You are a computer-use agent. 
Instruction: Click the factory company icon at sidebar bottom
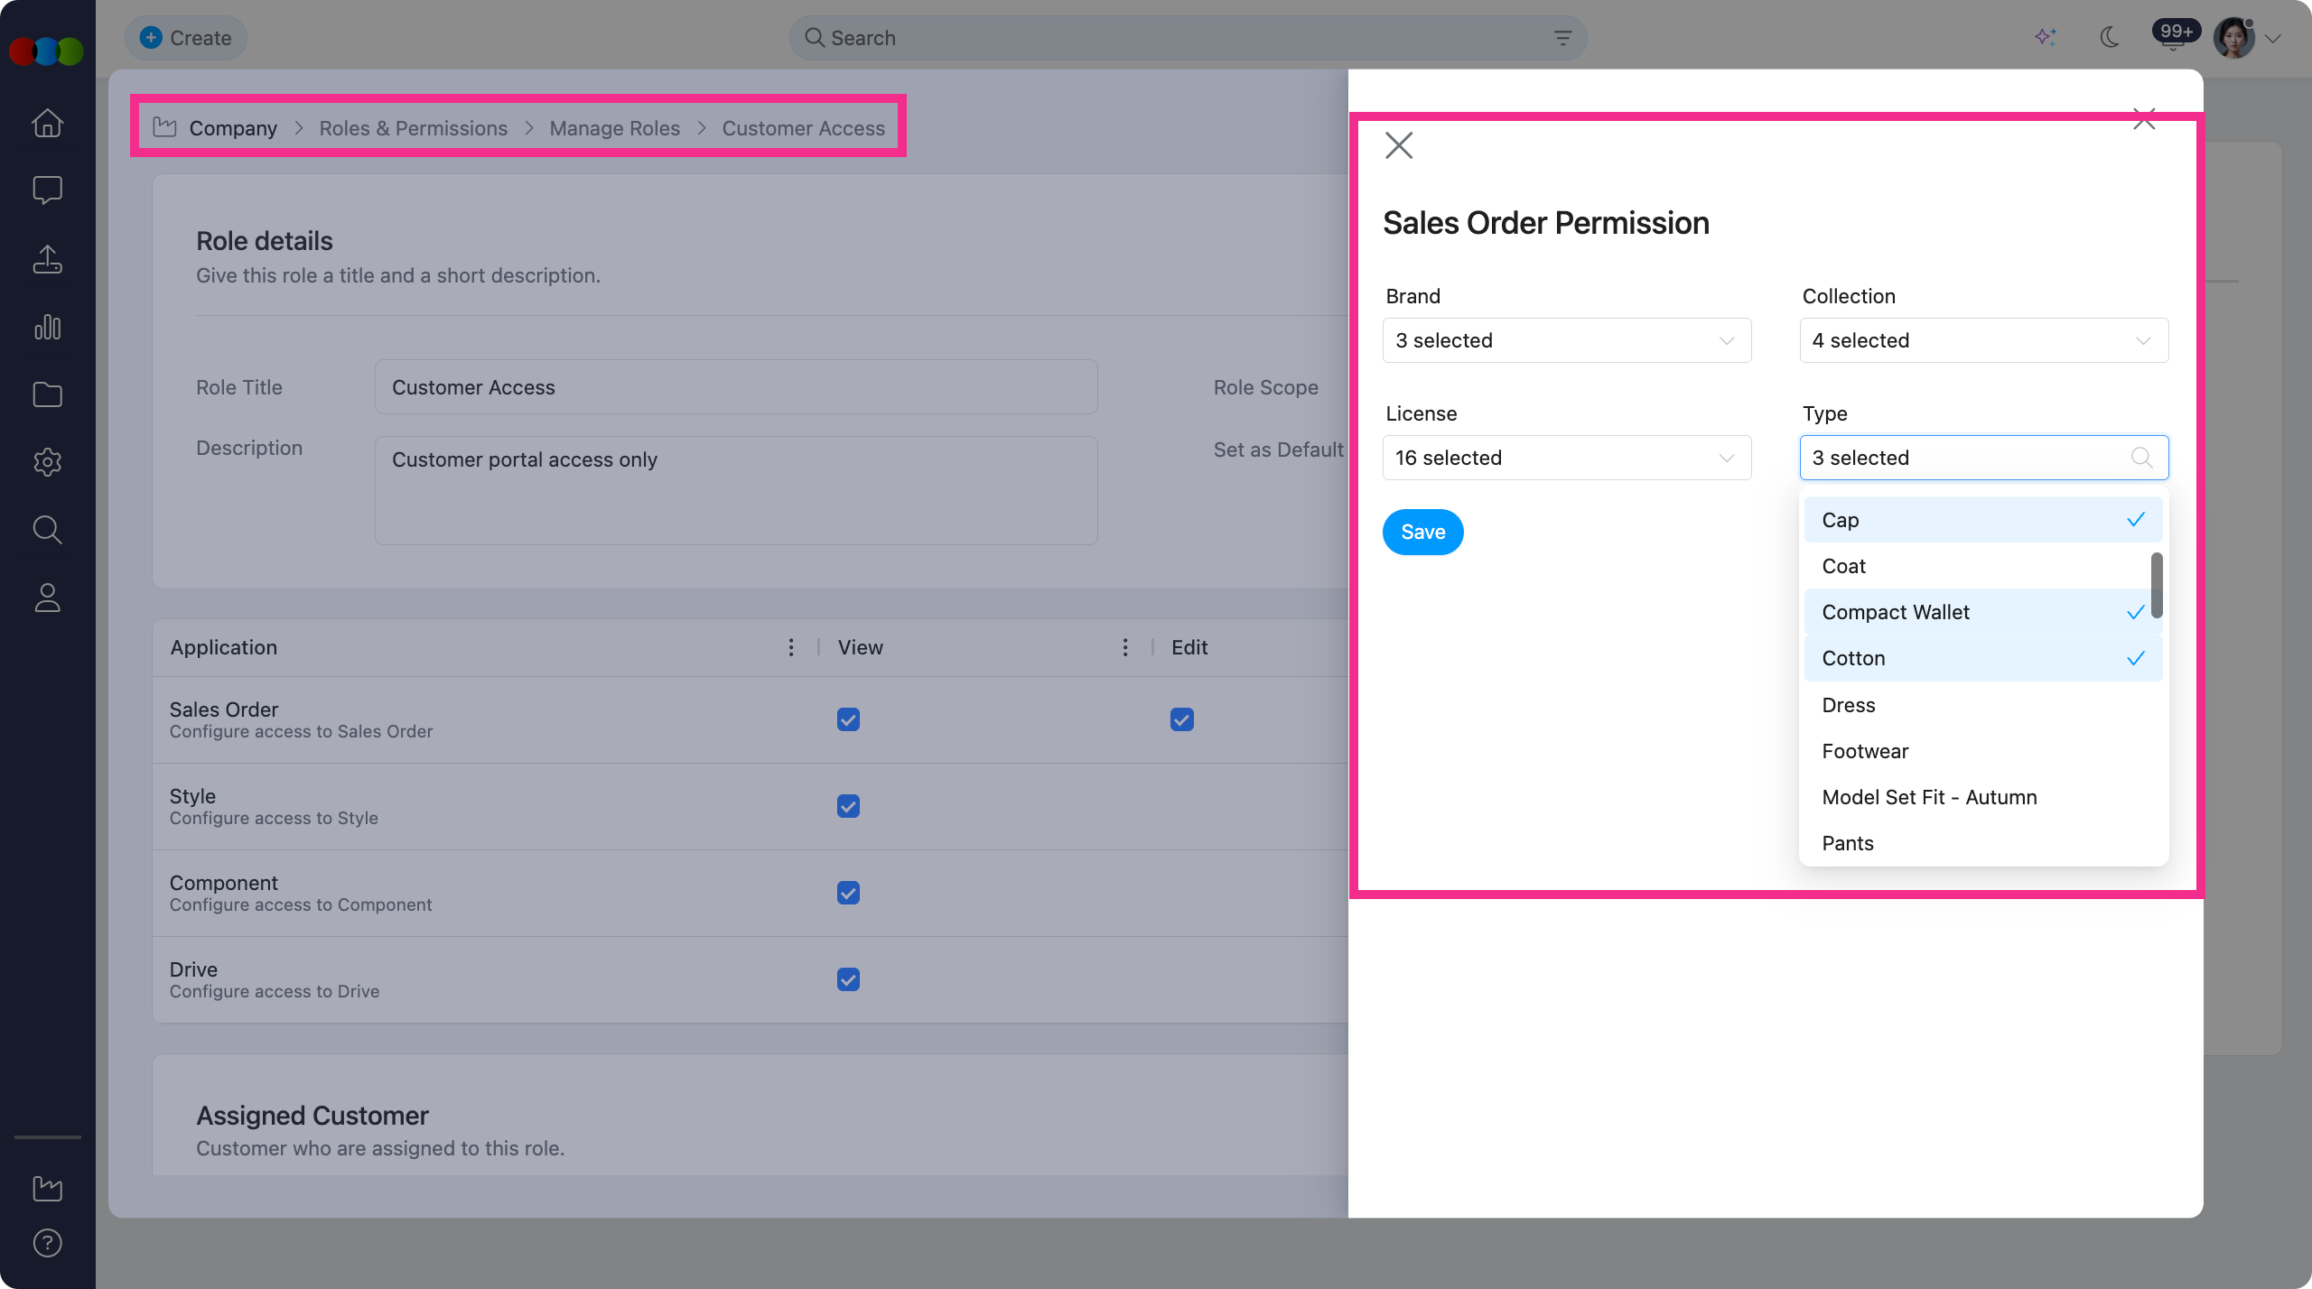(47, 1188)
